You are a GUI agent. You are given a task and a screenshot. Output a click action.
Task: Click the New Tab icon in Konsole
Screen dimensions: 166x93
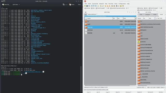(x=3, y=5)
